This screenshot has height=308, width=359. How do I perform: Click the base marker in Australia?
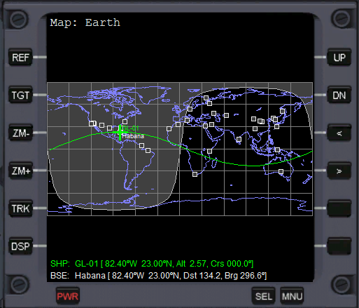pos(281,172)
